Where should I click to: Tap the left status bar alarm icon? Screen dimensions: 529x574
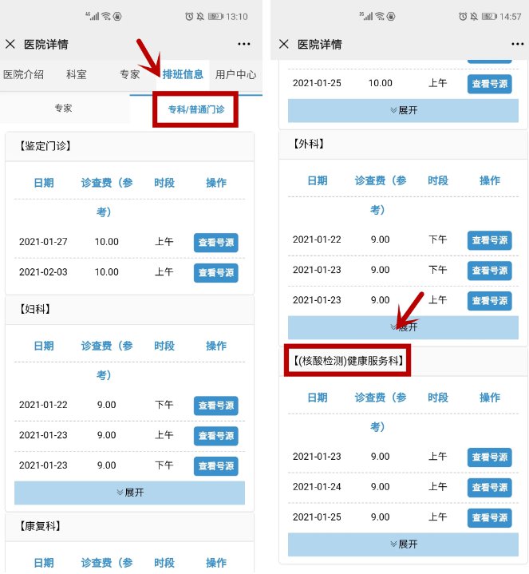point(189,16)
